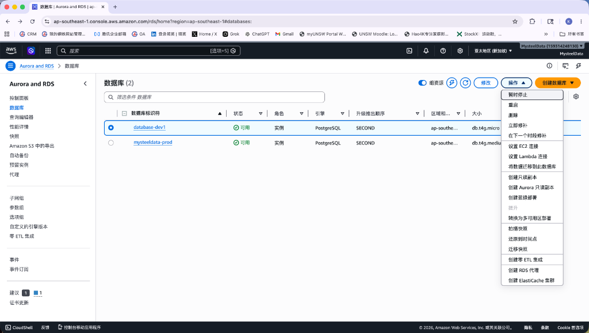Image resolution: width=589 pixels, height=333 pixels.
Task: Open the Grok bookmark
Action: pyautogui.click(x=231, y=34)
